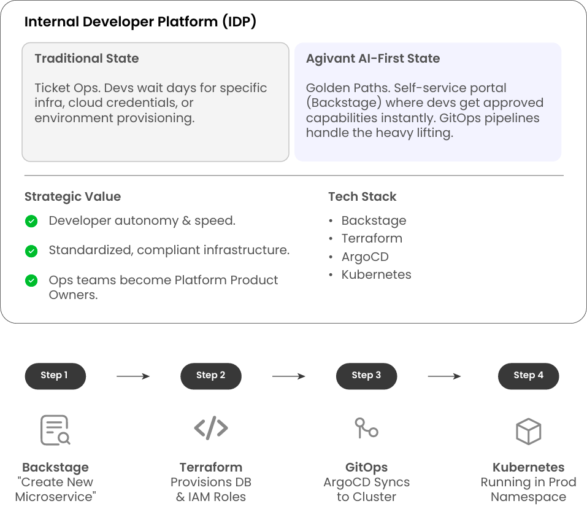Click checkmark next to Standardized, compliant infrastructure
Image resolution: width=587 pixels, height=509 pixels.
pyautogui.click(x=31, y=251)
